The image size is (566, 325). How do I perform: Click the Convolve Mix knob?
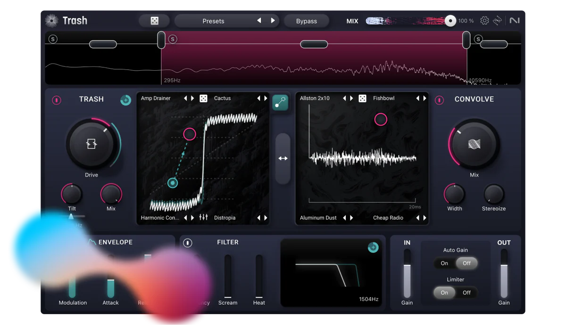[474, 144]
